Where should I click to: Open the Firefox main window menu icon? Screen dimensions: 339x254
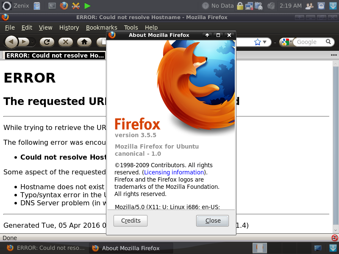click(x=5, y=17)
